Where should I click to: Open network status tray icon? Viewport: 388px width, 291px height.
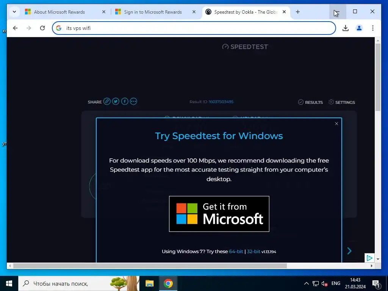[316, 283]
